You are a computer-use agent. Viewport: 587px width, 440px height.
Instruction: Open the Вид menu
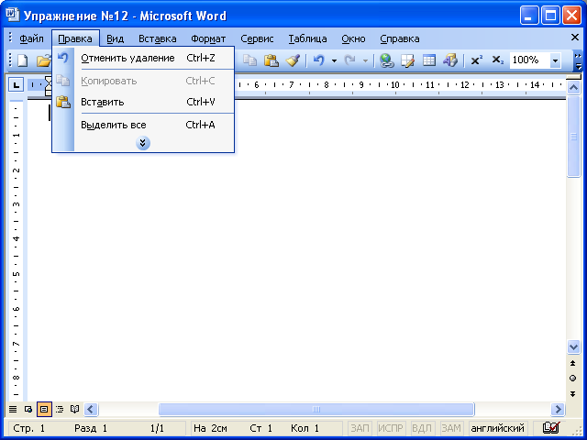pyautogui.click(x=115, y=38)
